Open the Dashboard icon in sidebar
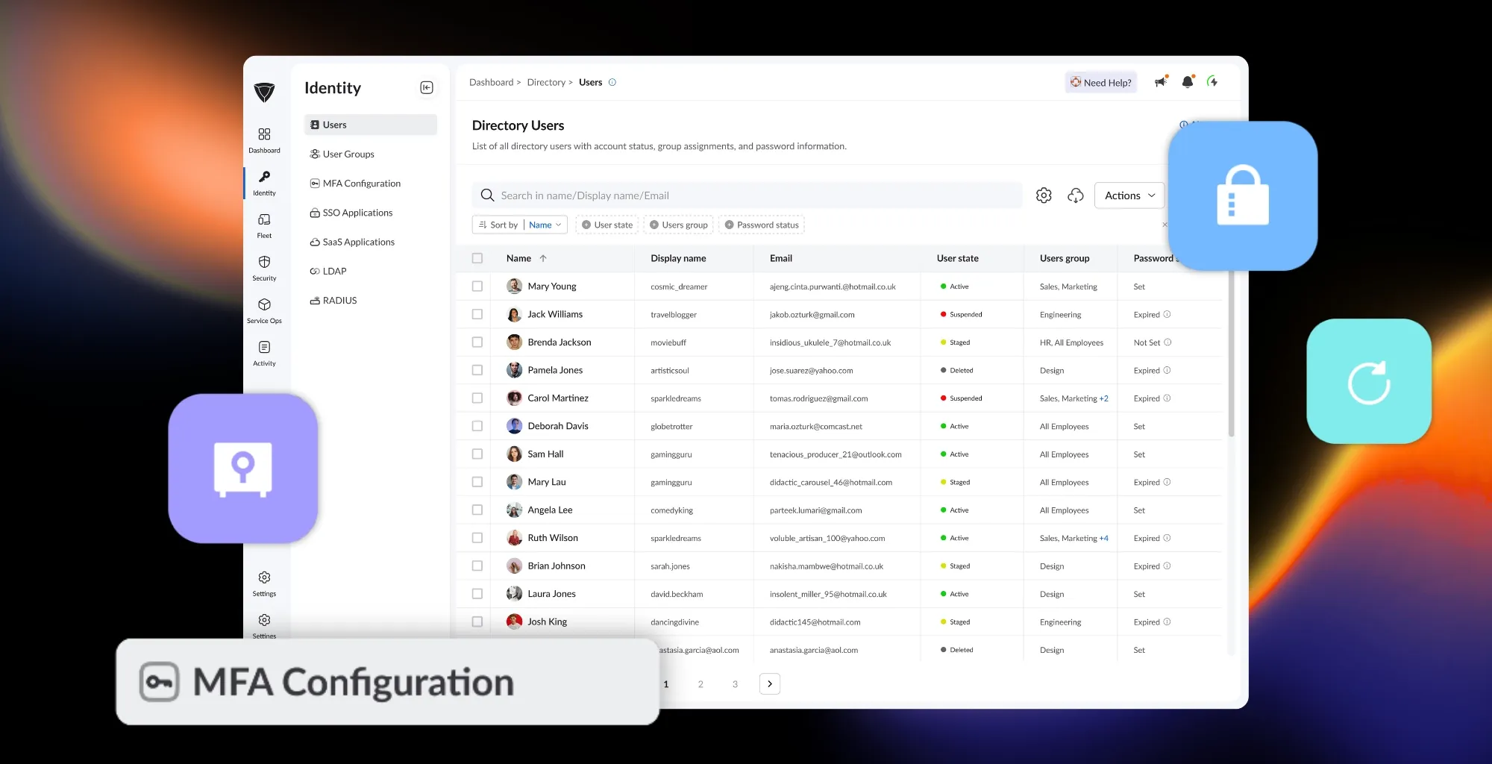This screenshot has height=764, width=1492. pyautogui.click(x=264, y=134)
